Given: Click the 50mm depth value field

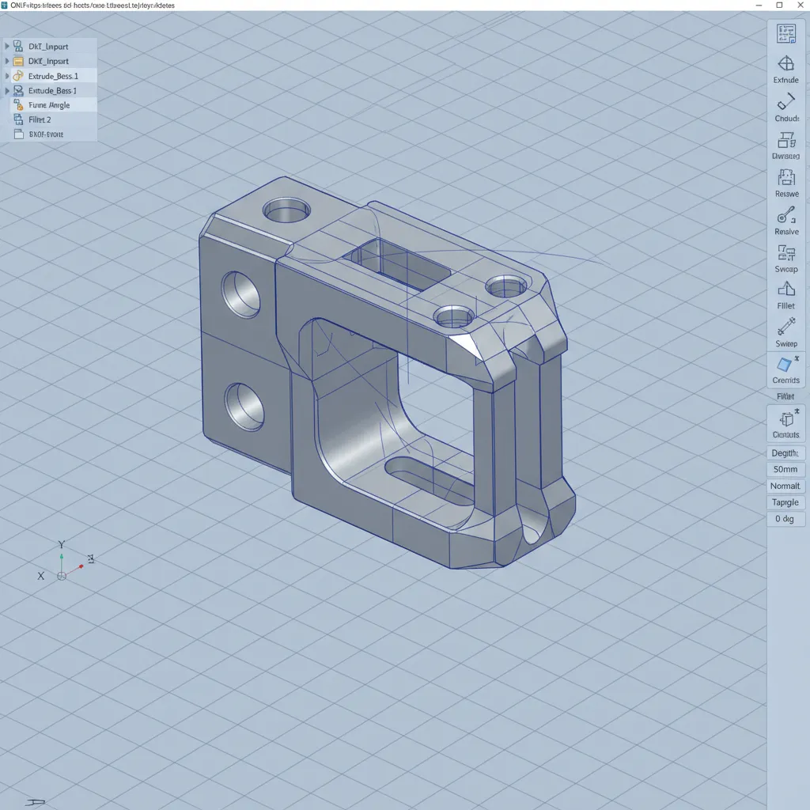Looking at the screenshot, I should coord(785,469).
